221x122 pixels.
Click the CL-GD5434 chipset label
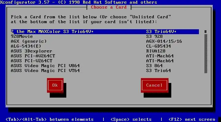point(158,46)
